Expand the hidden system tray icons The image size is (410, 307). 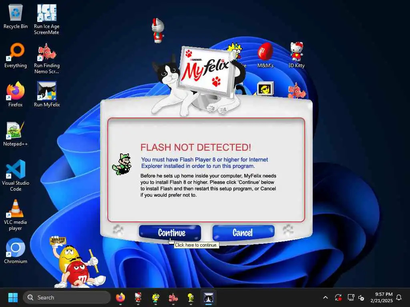[x=326, y=297]
